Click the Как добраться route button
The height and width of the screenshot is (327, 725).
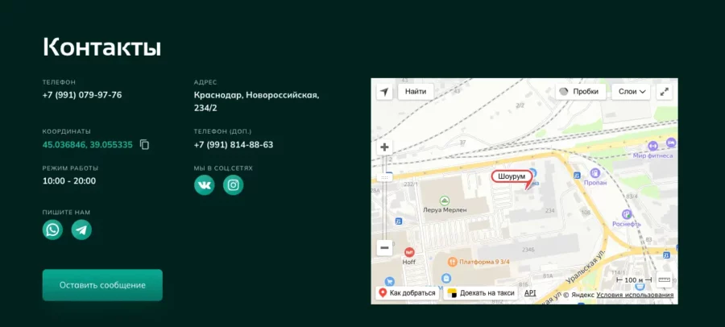tap(408, 293)
